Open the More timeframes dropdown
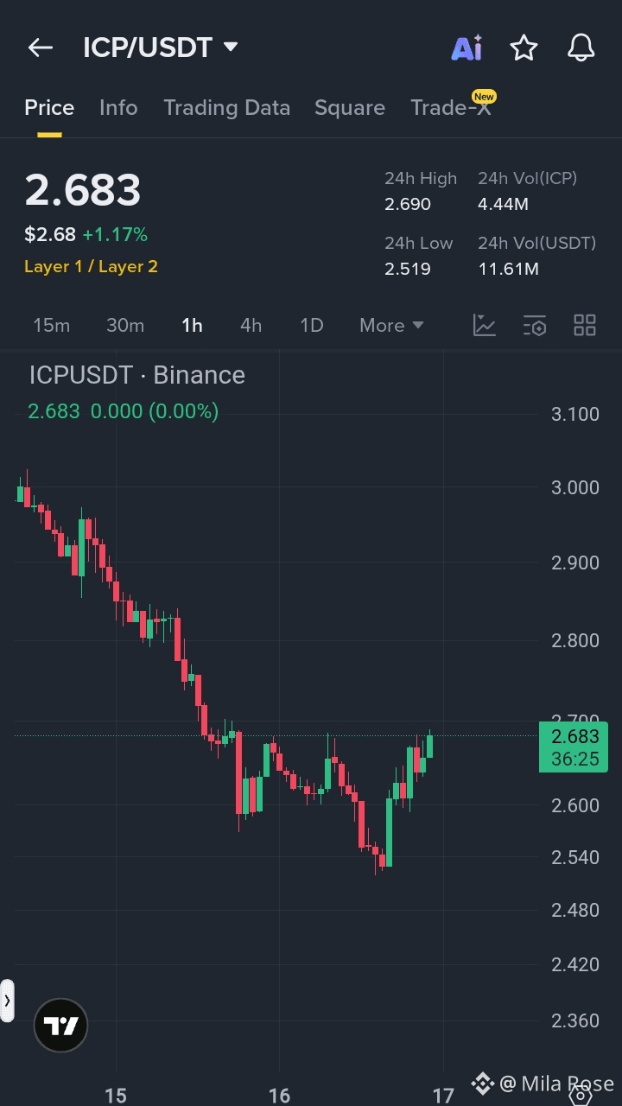The height and width of the screenshot is (1106, 622). pyautogui.click(x=391, y=326)
